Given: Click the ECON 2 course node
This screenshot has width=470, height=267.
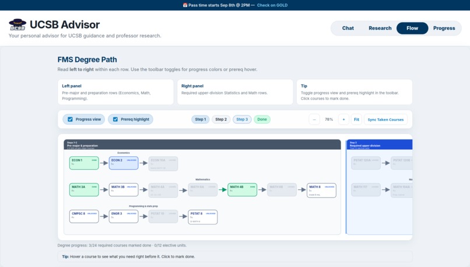Looking at the screenshot, I should [124, 163].
